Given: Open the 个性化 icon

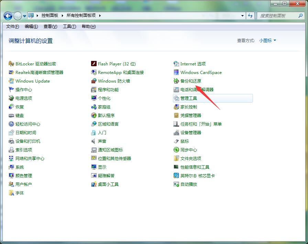Looking at the screenshot, I should (94, 98).
